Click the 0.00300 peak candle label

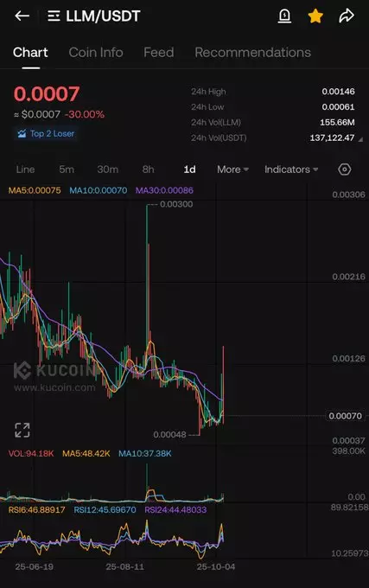point(176,204)
